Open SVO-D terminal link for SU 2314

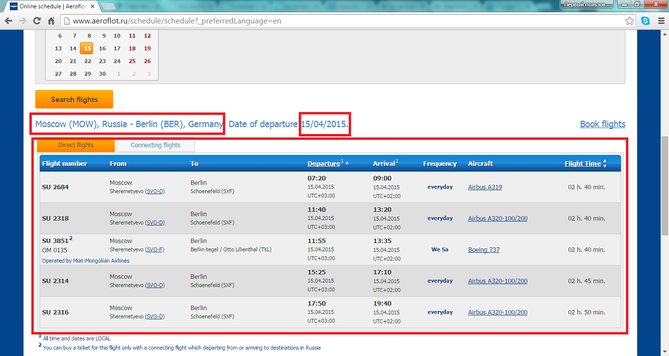tap(155, 285)
